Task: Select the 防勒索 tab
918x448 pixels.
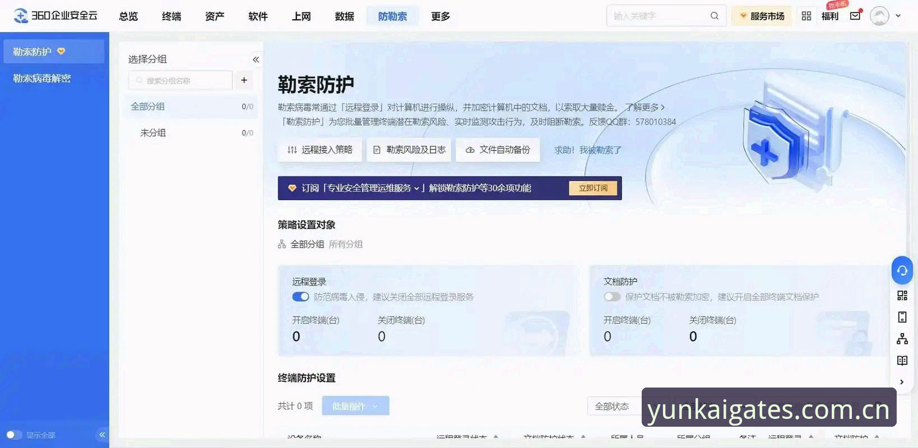Action: click(x=392, y=16)
